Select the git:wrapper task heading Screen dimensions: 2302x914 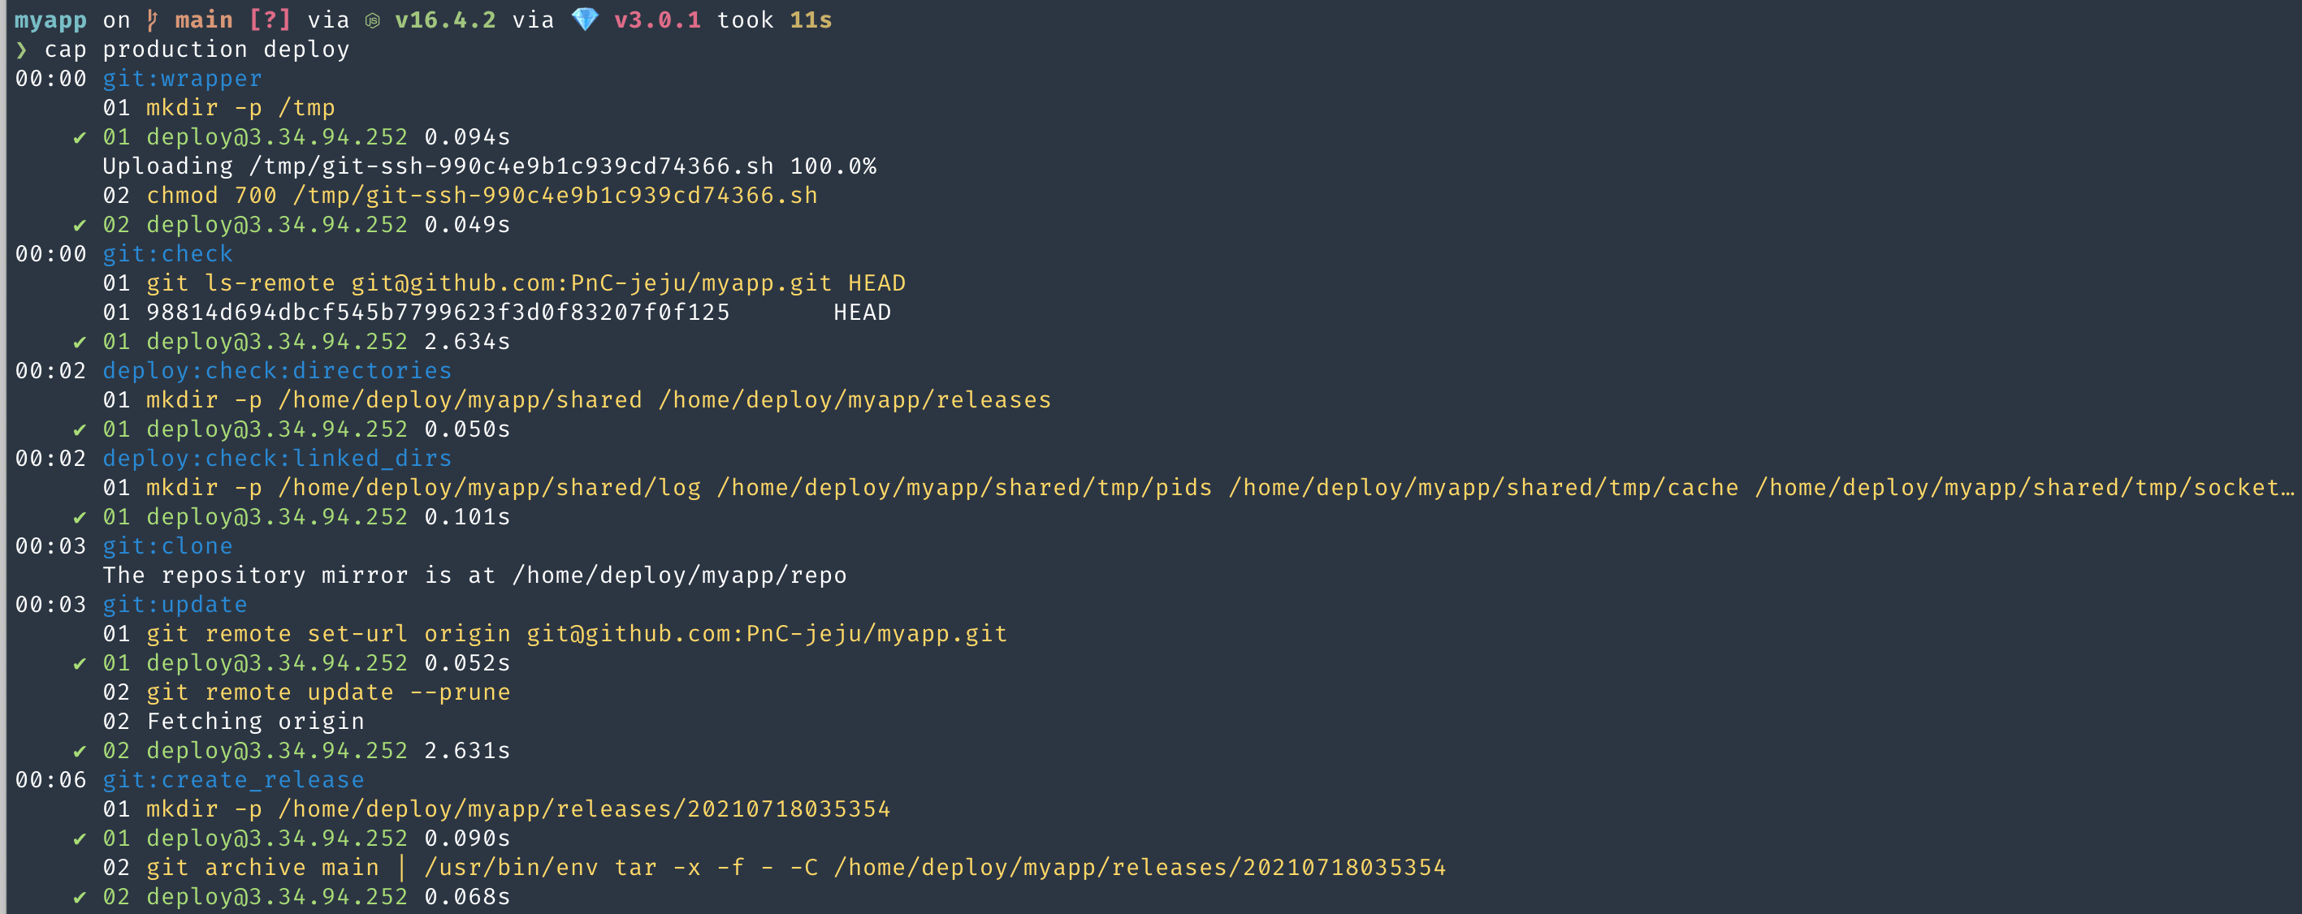pyautogui.click(x=182, y=79)
